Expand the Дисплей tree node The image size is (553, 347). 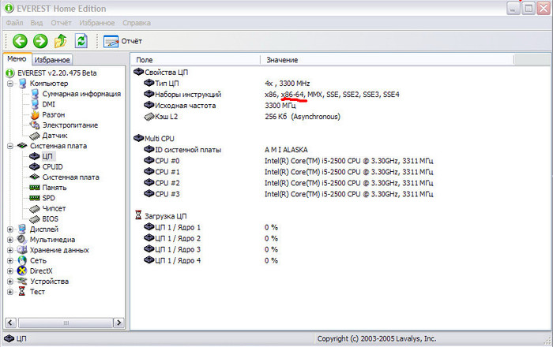(10, 229)
